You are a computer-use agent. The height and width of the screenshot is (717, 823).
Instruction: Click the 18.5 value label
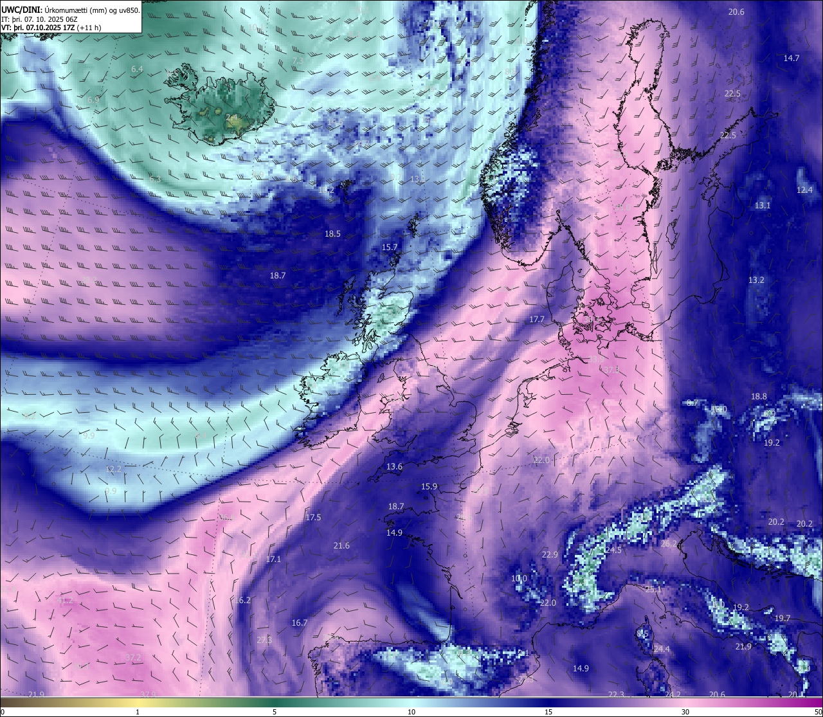point(332,234)
